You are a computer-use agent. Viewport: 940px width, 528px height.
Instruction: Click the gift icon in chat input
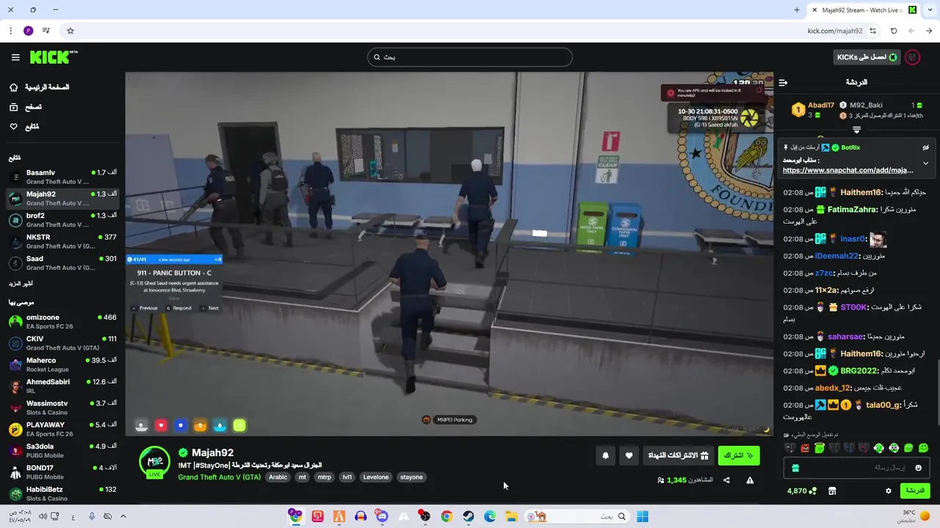[795, 468]
